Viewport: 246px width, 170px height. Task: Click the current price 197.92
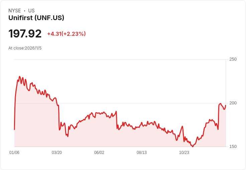[x=25, y=34]
